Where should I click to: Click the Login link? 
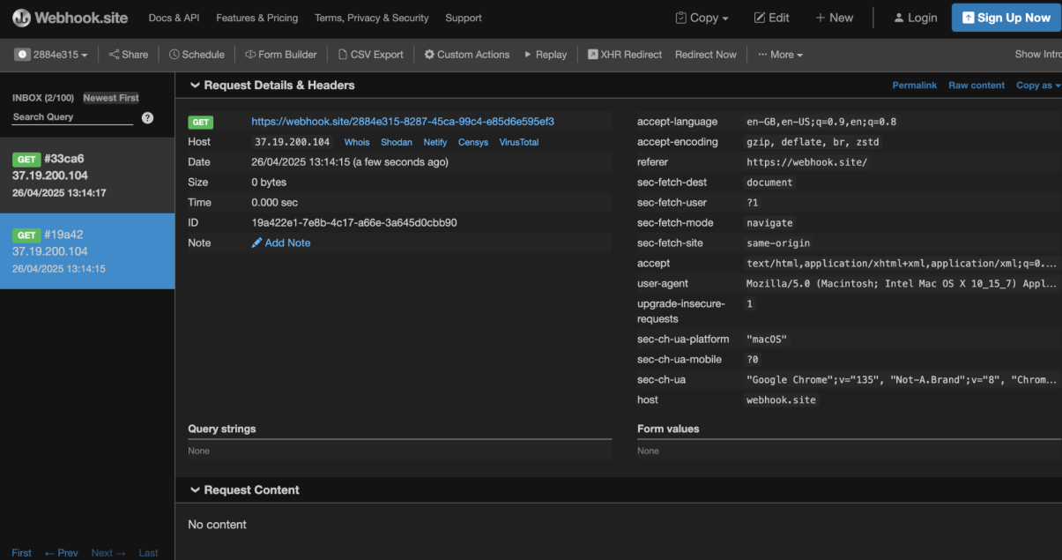915,18
